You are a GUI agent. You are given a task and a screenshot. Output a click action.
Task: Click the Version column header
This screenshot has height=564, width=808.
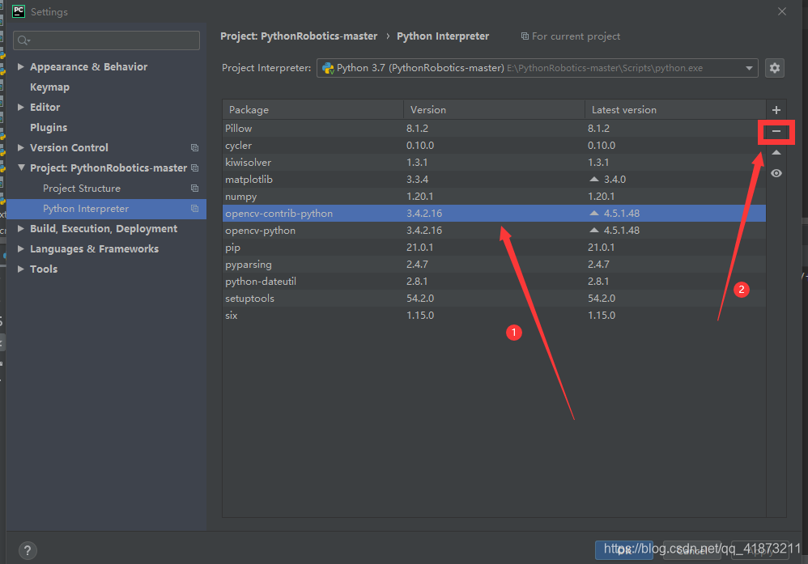click(494, 110)
